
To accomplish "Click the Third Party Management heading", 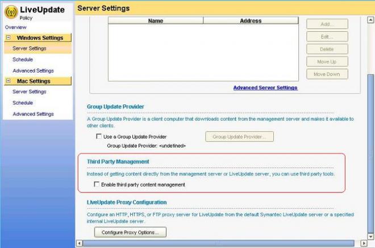I will coord(118,162).
